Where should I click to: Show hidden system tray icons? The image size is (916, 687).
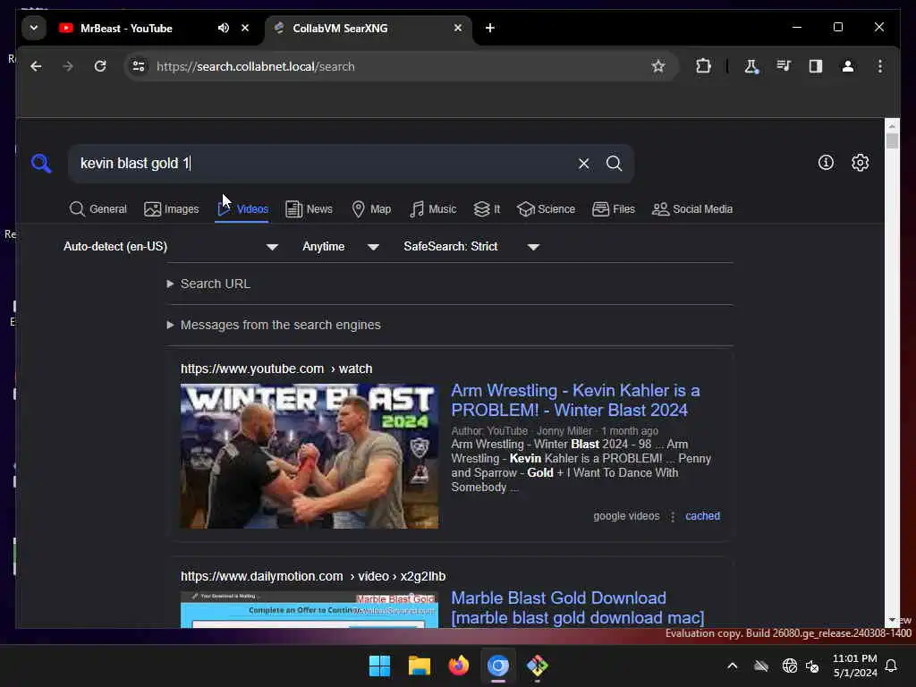(x=732, y=666)
